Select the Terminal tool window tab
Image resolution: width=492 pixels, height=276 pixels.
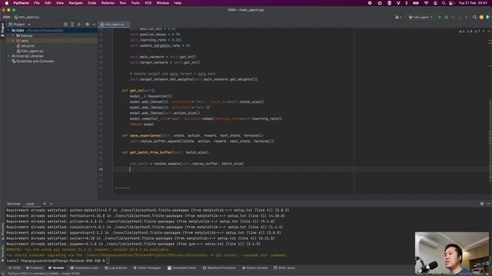point(56,268)
